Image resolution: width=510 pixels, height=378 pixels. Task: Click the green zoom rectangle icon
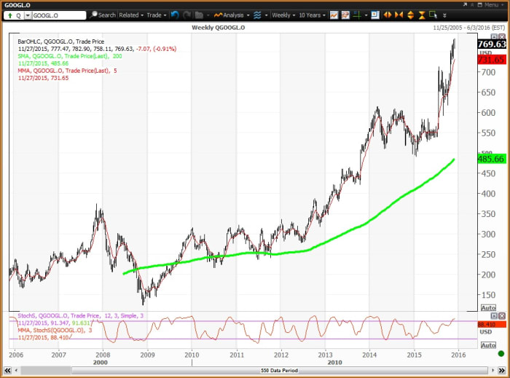(x=433, y=15)
